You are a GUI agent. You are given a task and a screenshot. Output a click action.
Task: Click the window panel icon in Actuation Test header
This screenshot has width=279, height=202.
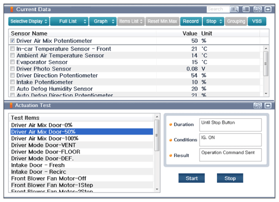[x=268, y=106]
